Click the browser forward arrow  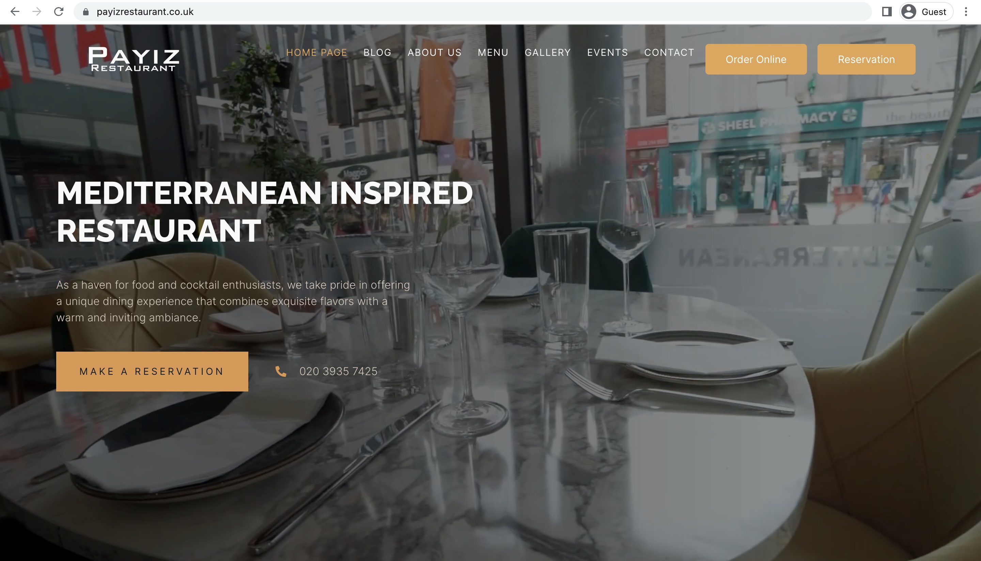(37, 12)
